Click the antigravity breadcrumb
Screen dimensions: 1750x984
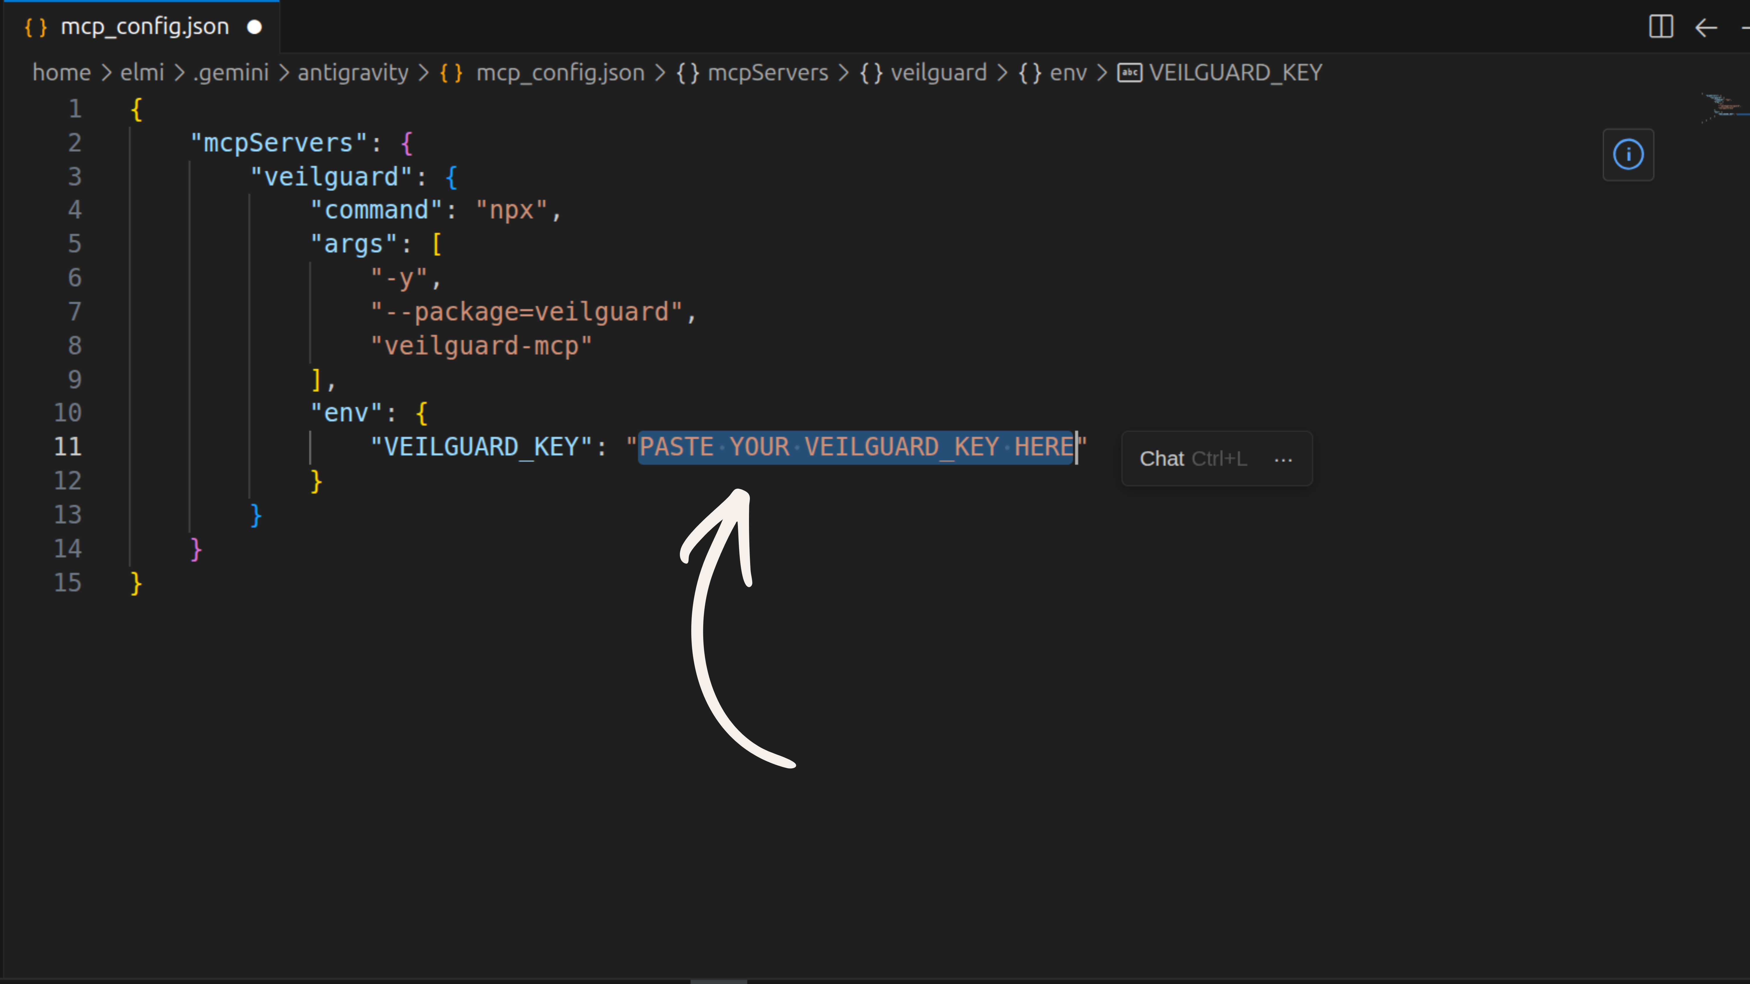pos(353,73)
